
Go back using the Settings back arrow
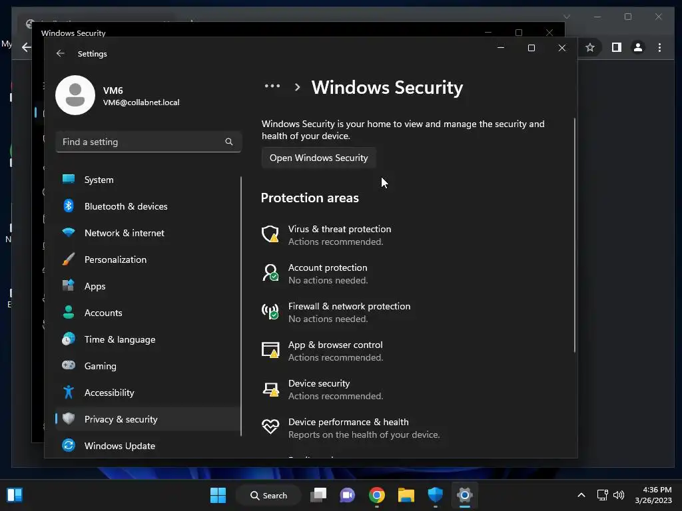coord(61,53)
